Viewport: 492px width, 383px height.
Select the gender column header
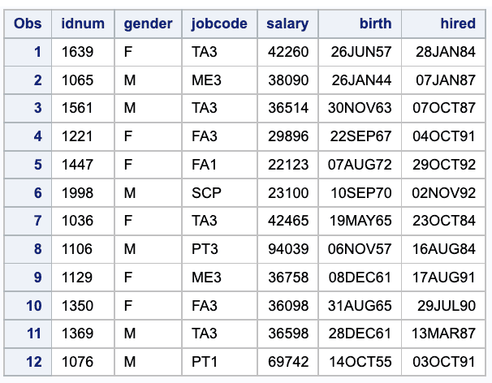point(148,24)
